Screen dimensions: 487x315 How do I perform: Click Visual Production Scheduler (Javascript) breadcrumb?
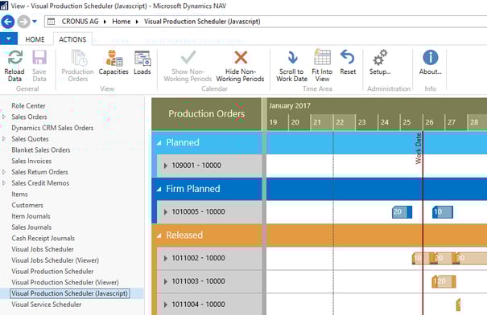[x=202, y=22]
